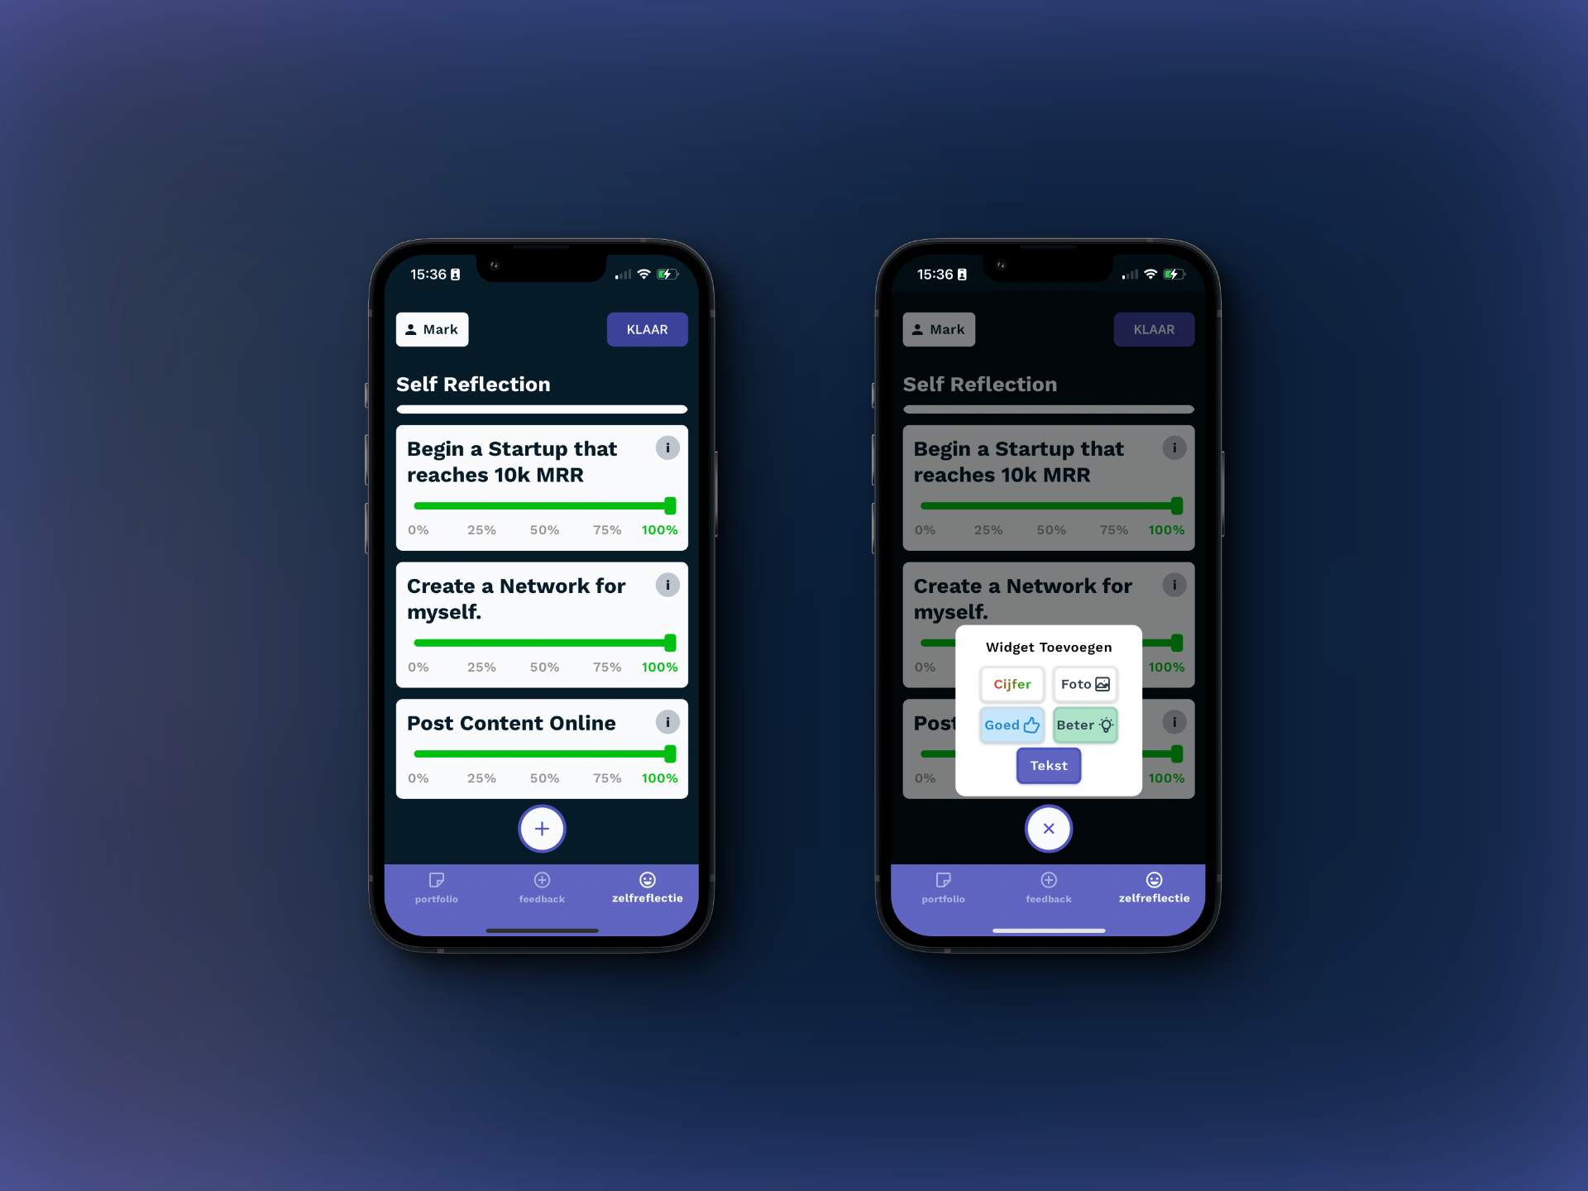Image resolution: width=1588 pixels, height=1191 pixels.
Task: Drag the Begin a Startup progress slider
Action: click(670, 505)
